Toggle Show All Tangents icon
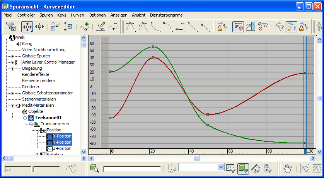Viewport: 324px width, 178px height. pyautogui.click(x=279, y=27)
